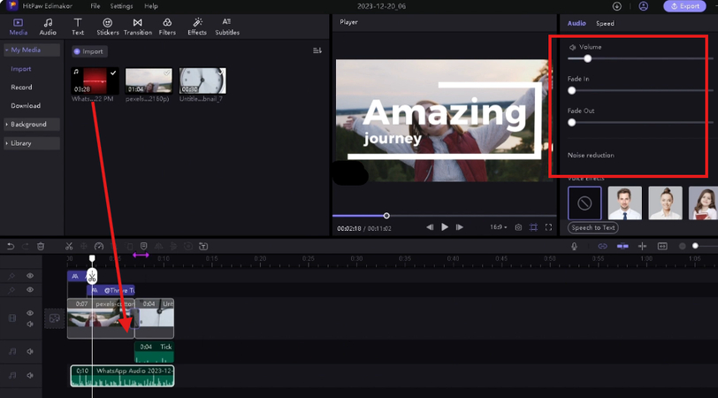This screenshot has height=398, width=718.
Task: Open the Effects panel
Action: (197, 27)
